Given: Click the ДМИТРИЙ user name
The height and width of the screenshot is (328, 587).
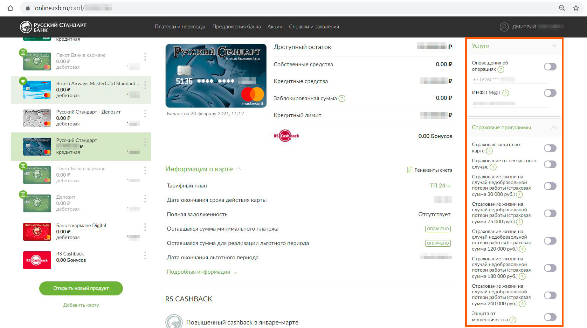Looking at the screenshot, I should tap(524, 27).
